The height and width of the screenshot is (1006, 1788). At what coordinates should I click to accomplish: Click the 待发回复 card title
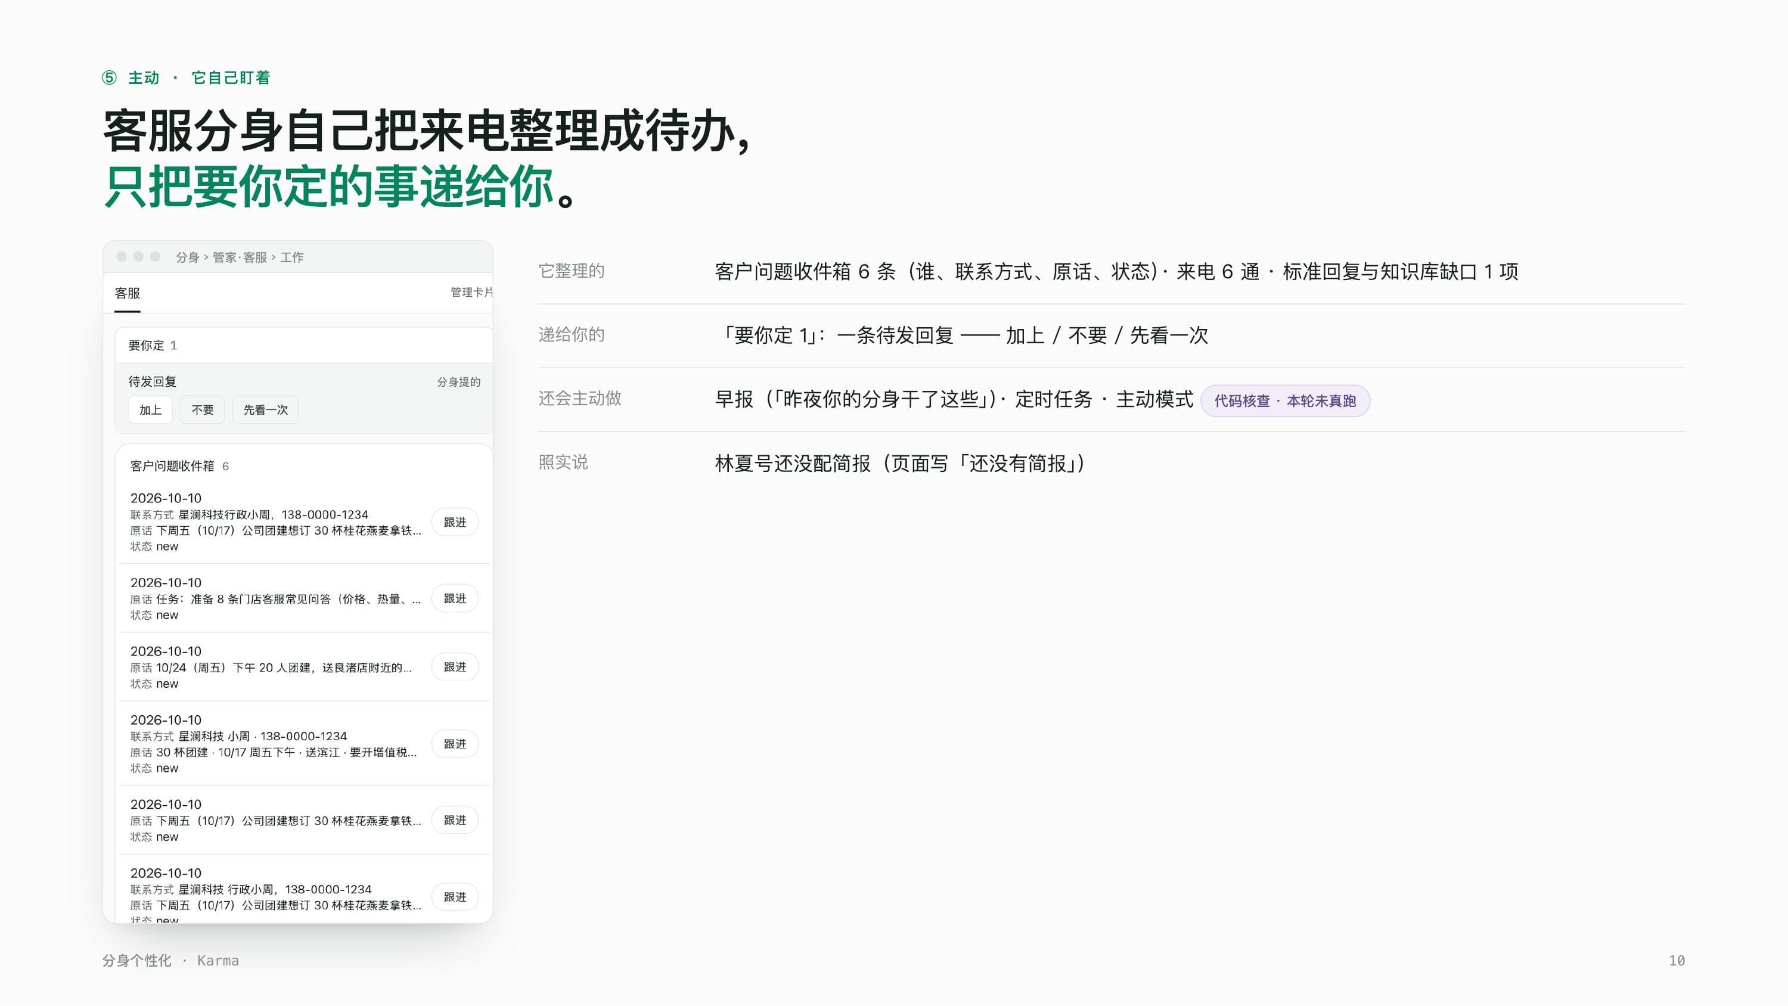click(x=152, y=381)
